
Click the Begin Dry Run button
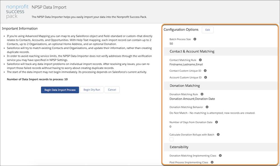coord(92,90)
